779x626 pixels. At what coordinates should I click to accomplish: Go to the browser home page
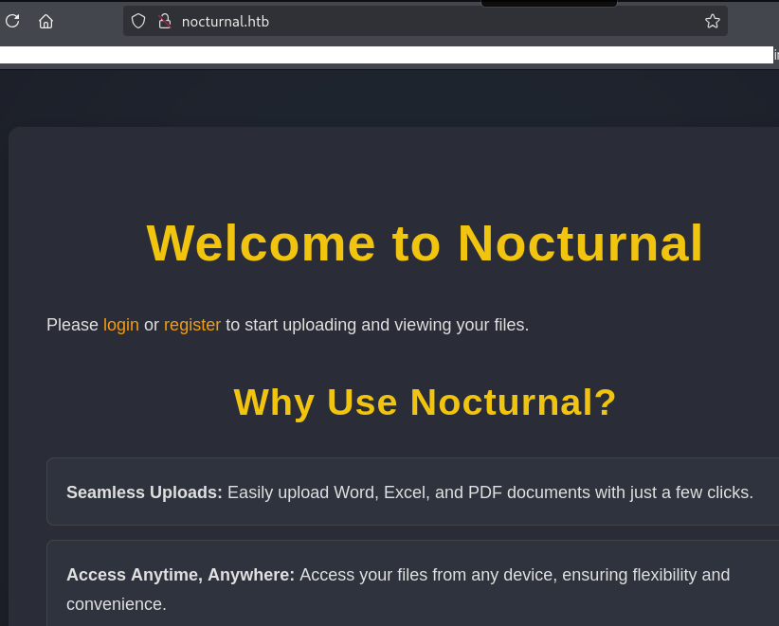(45, 21)
